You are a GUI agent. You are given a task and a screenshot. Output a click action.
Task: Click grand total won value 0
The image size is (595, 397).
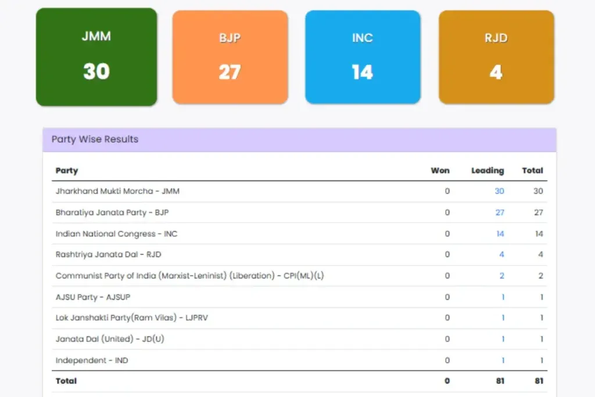(447, 381)
